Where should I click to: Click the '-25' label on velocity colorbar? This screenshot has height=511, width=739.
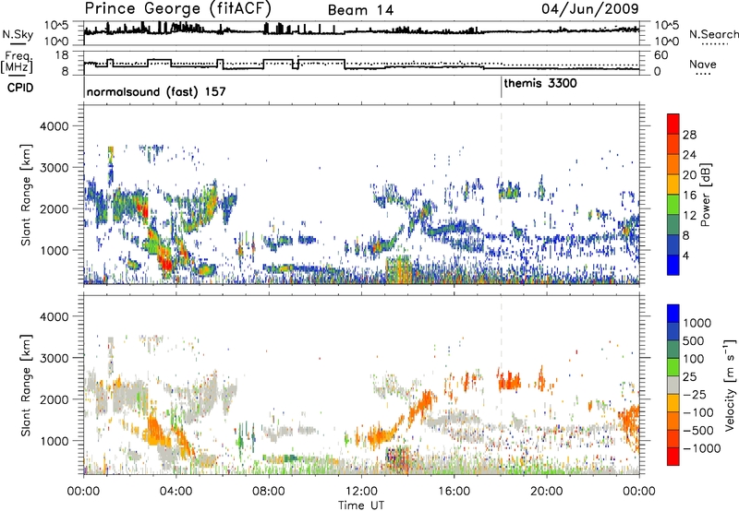[x=695, y=395]
